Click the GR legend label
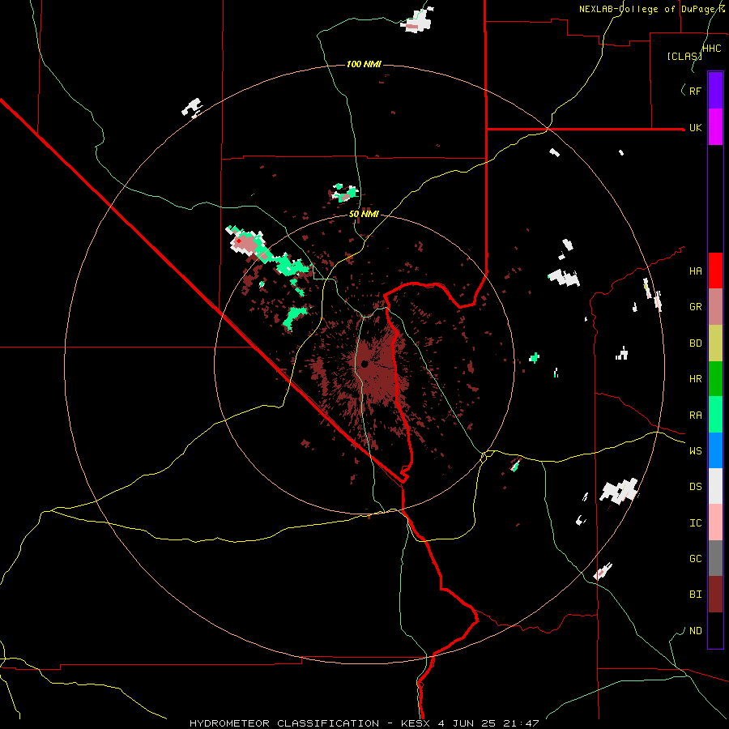Viewport: 729px width, 729px height. [695, 307]
